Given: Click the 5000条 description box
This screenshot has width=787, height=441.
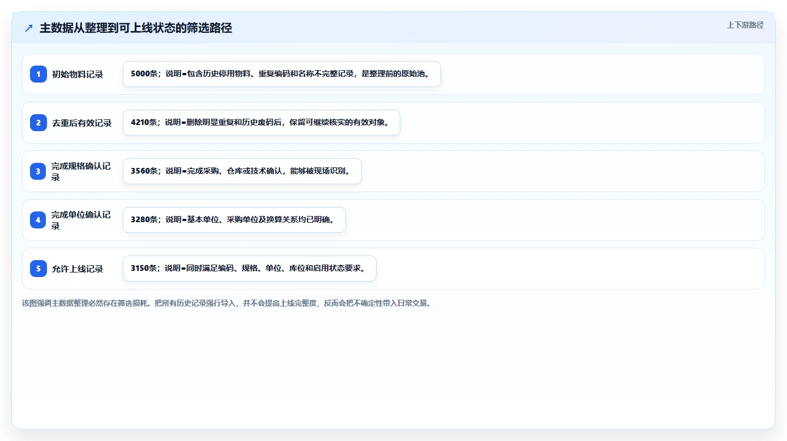Looking at the screenshot, I should click(282, 74).
